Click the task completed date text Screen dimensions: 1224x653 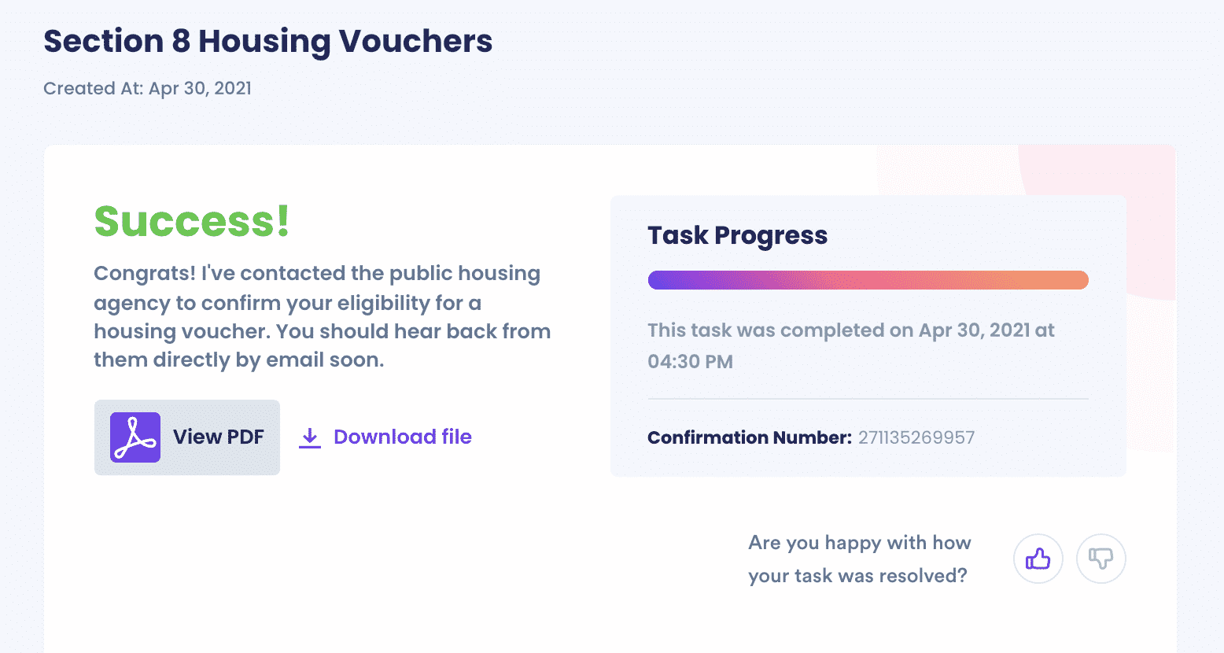click(x=851, y=345)
